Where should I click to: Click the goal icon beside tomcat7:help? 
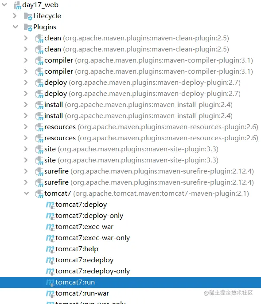pos(50,249)
